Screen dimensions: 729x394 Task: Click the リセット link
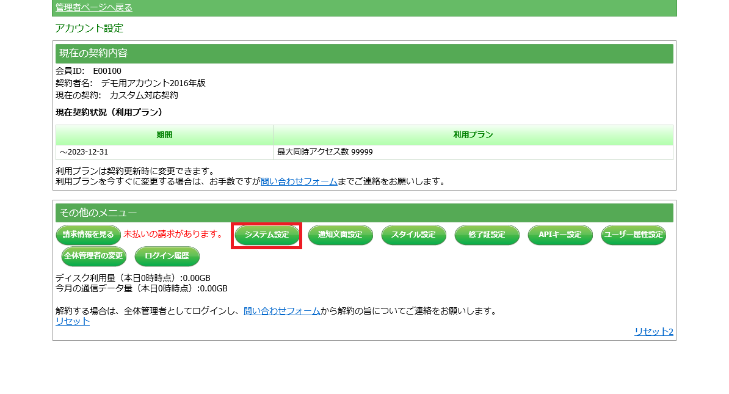[73, 321]
